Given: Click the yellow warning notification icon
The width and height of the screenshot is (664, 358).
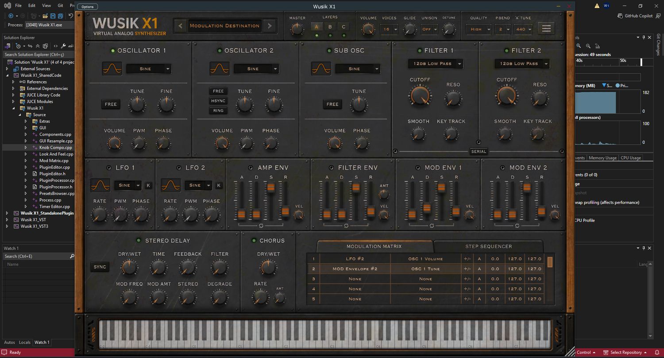Looking at the screenshot, I should (597, 6).
